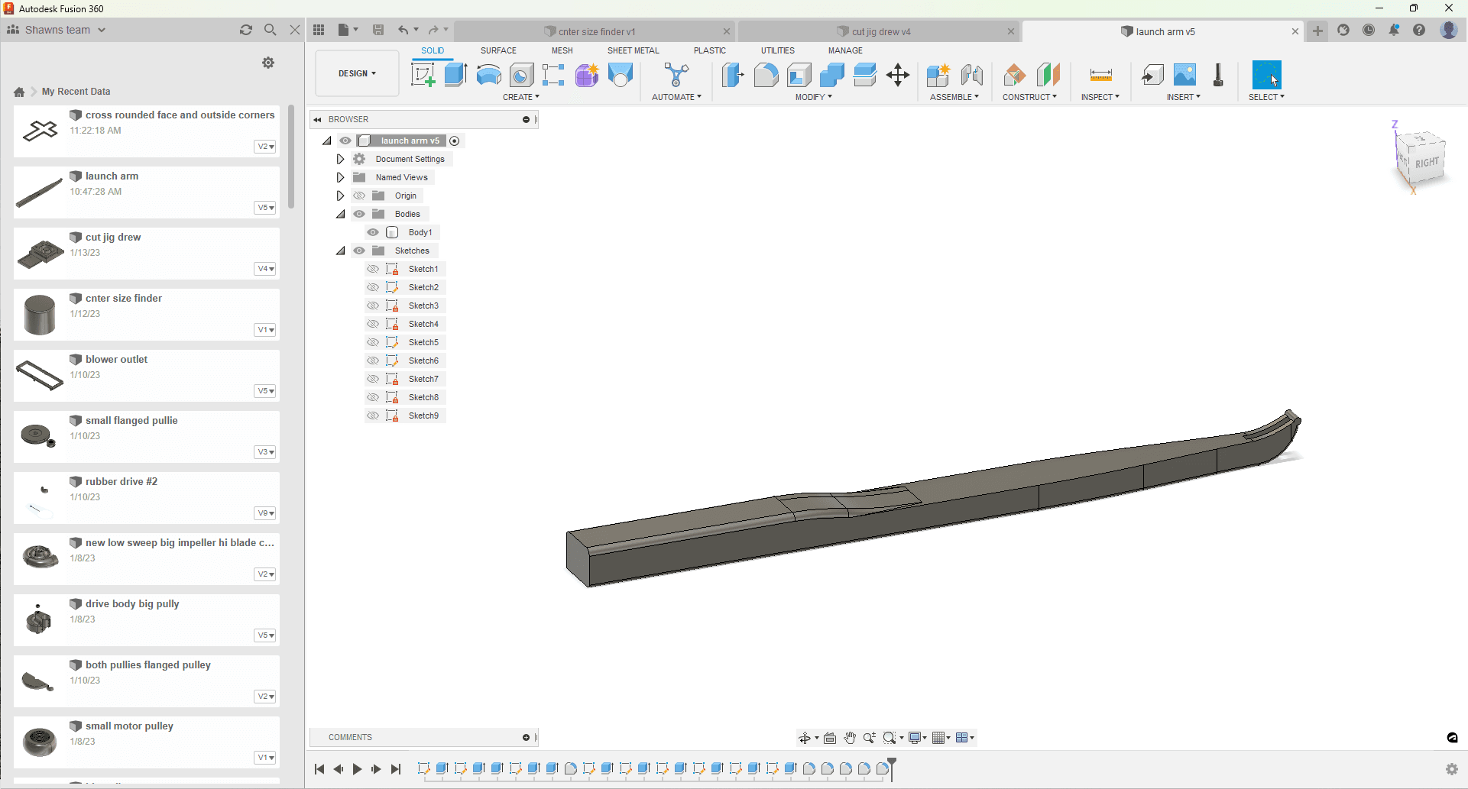The width and height of the screenshot is (1468, 789).
Task: Jump to end of timeline
Action: (x=396, y=769)
